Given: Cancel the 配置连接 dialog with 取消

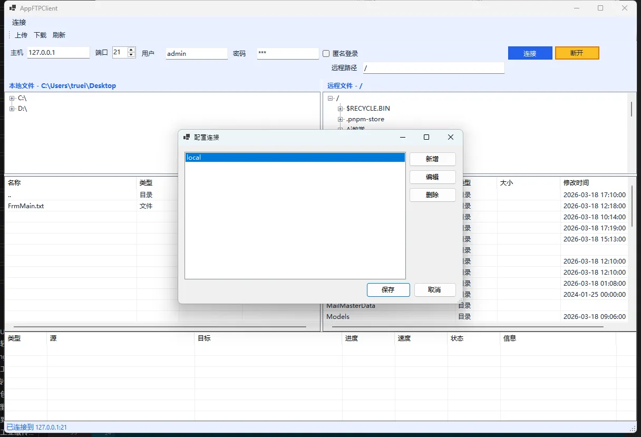Looking at the screenshot, I should point(434,290).
